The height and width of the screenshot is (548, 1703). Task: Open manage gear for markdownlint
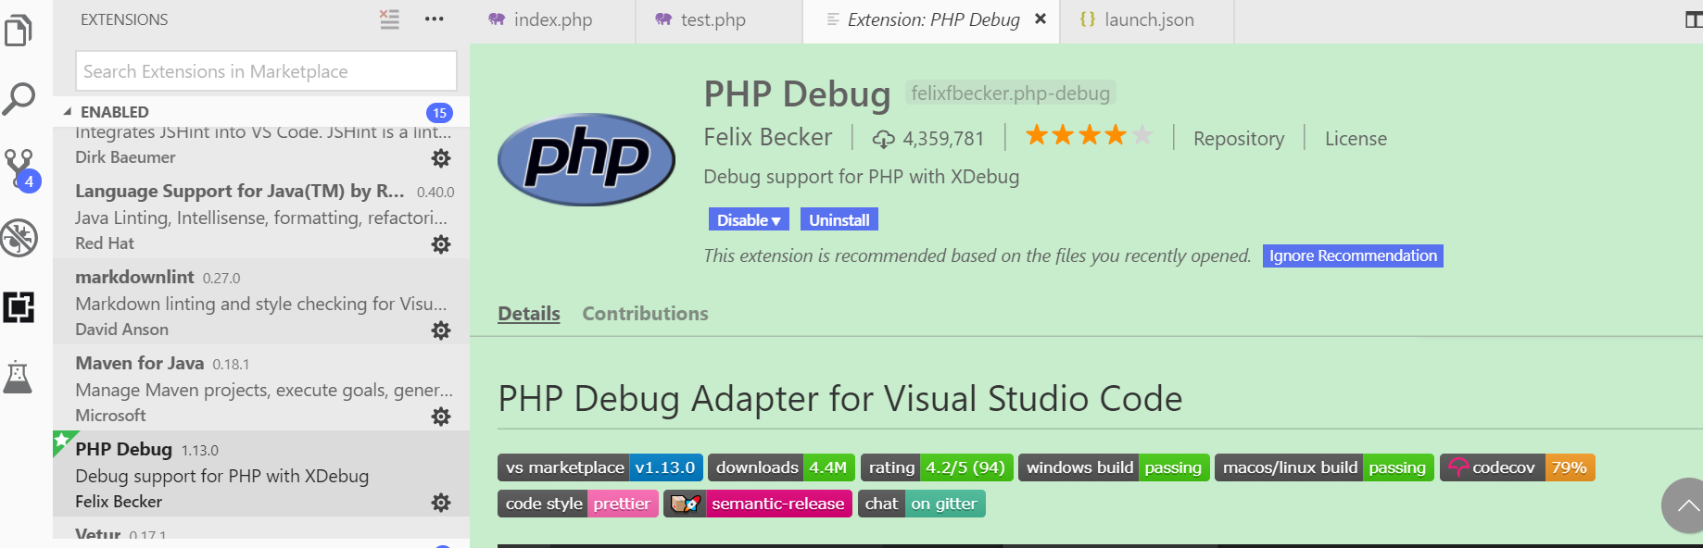pyautogui.click(x=441, y=330)
